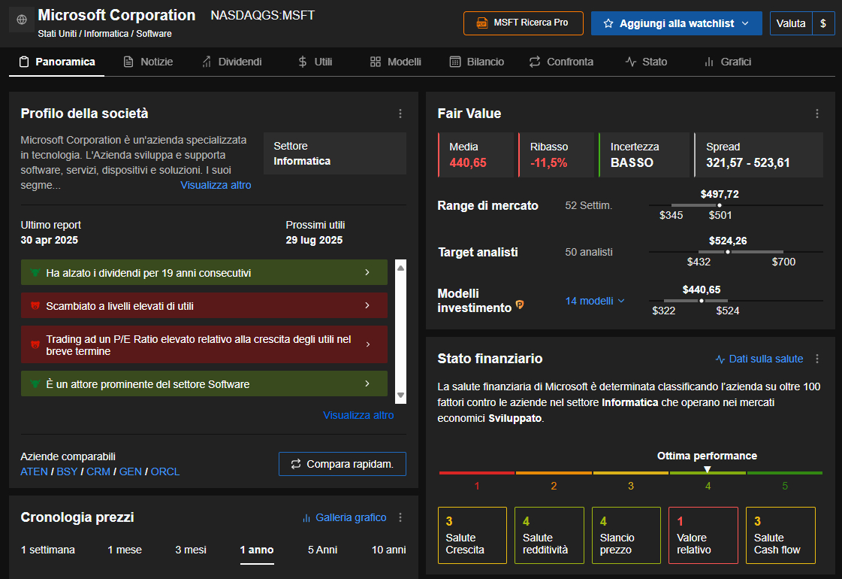Select the 1 anno price range
This screenshot has width=842, height=579.
pos(257,550)
